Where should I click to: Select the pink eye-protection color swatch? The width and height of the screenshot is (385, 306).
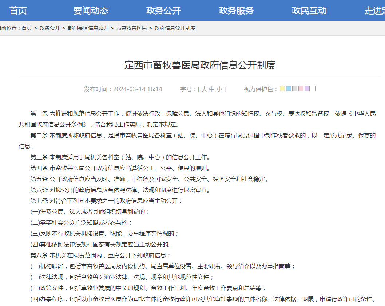tap(301, 89)
